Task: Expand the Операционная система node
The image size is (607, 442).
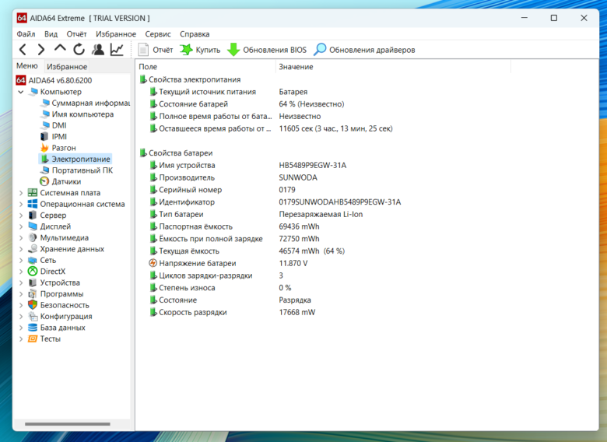Action: point(21,204)
